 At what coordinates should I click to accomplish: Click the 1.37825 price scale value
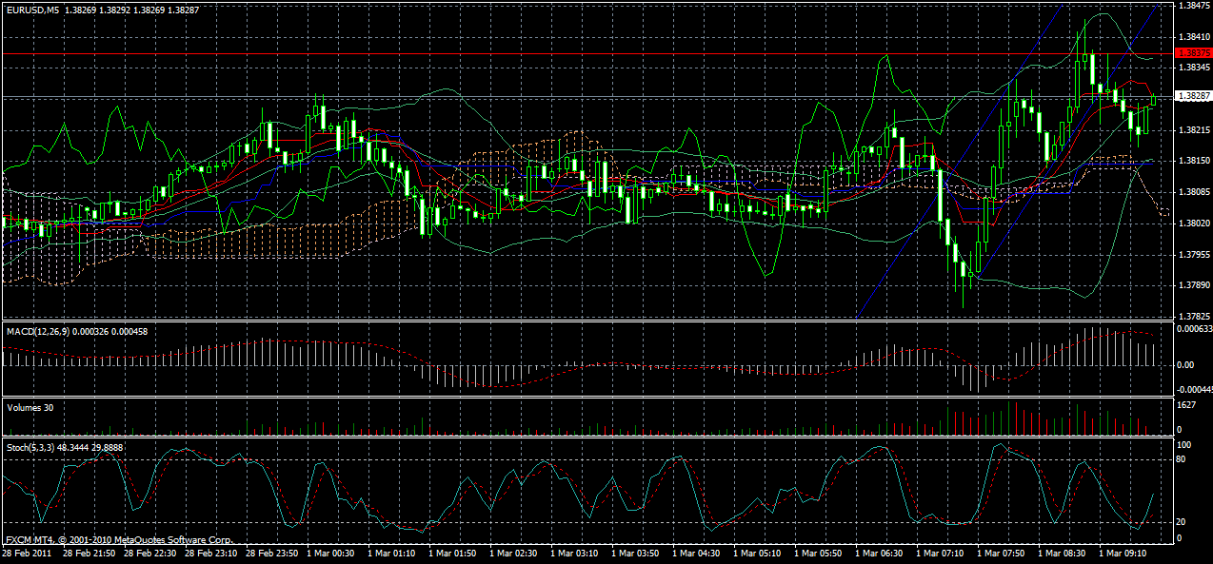click(1194, 316)
